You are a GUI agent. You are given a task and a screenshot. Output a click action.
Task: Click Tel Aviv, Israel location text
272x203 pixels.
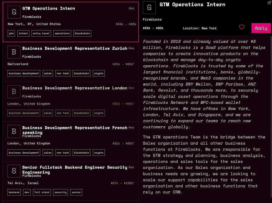click(23, 183)
